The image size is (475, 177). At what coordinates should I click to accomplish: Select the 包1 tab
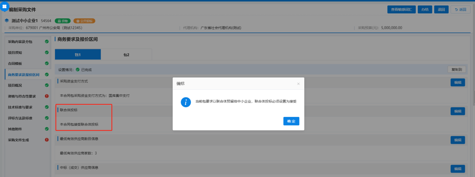tap(77, 55)
